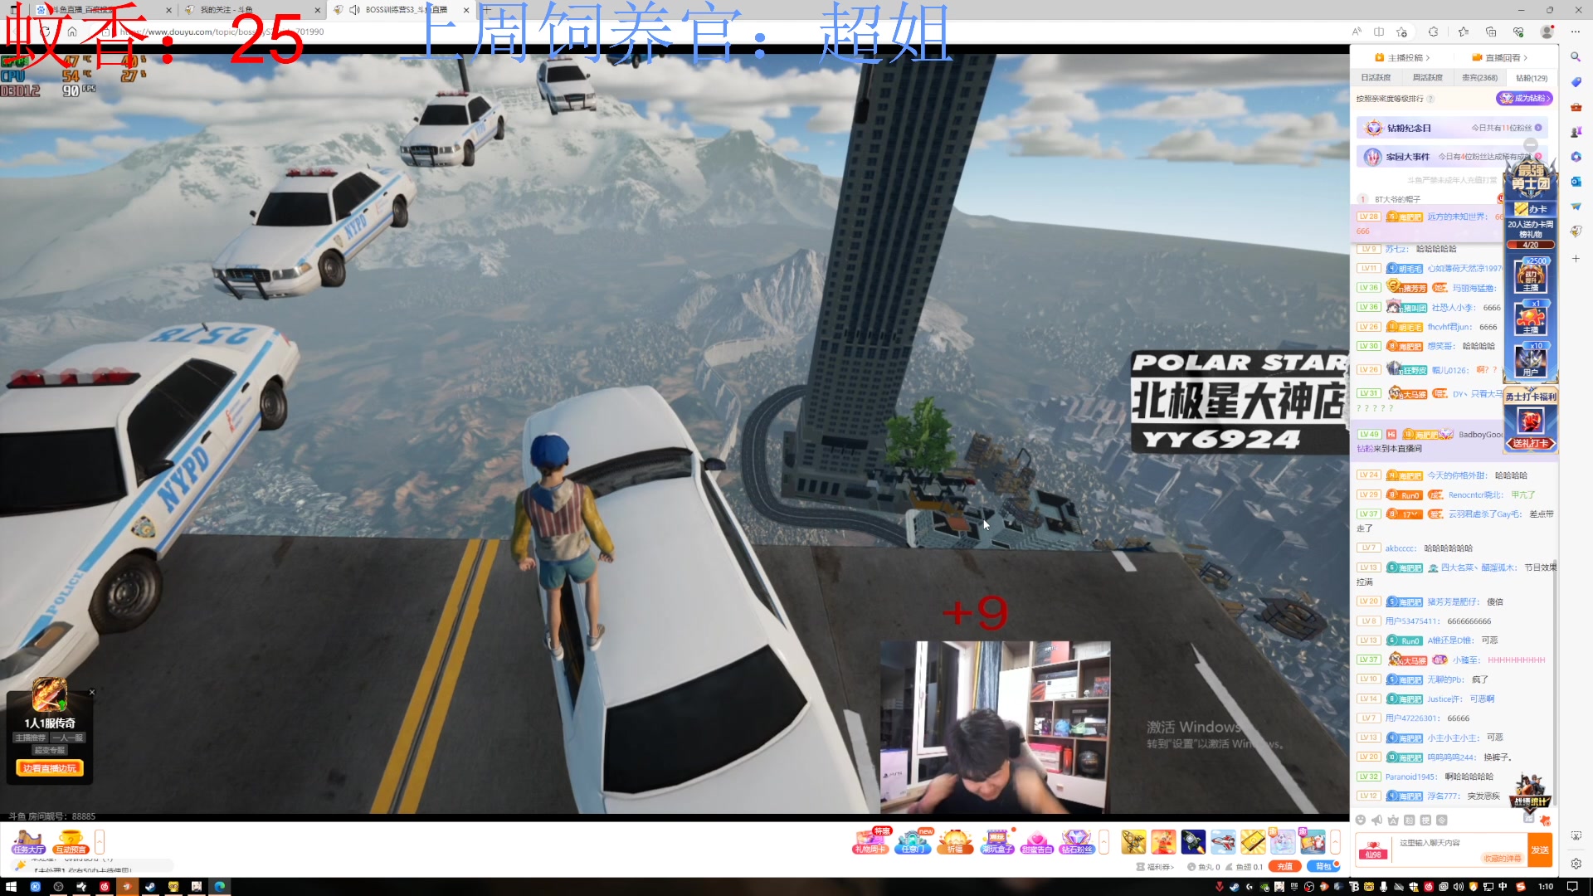Switch to the 周活跃度 tab

(x=1427, y=78)
